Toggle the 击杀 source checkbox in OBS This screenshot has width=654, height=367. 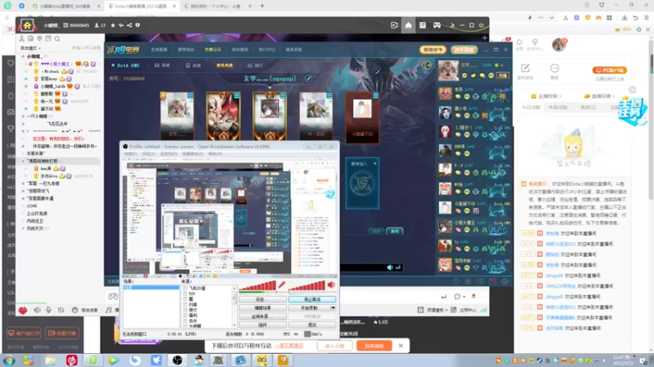point(186,321)
